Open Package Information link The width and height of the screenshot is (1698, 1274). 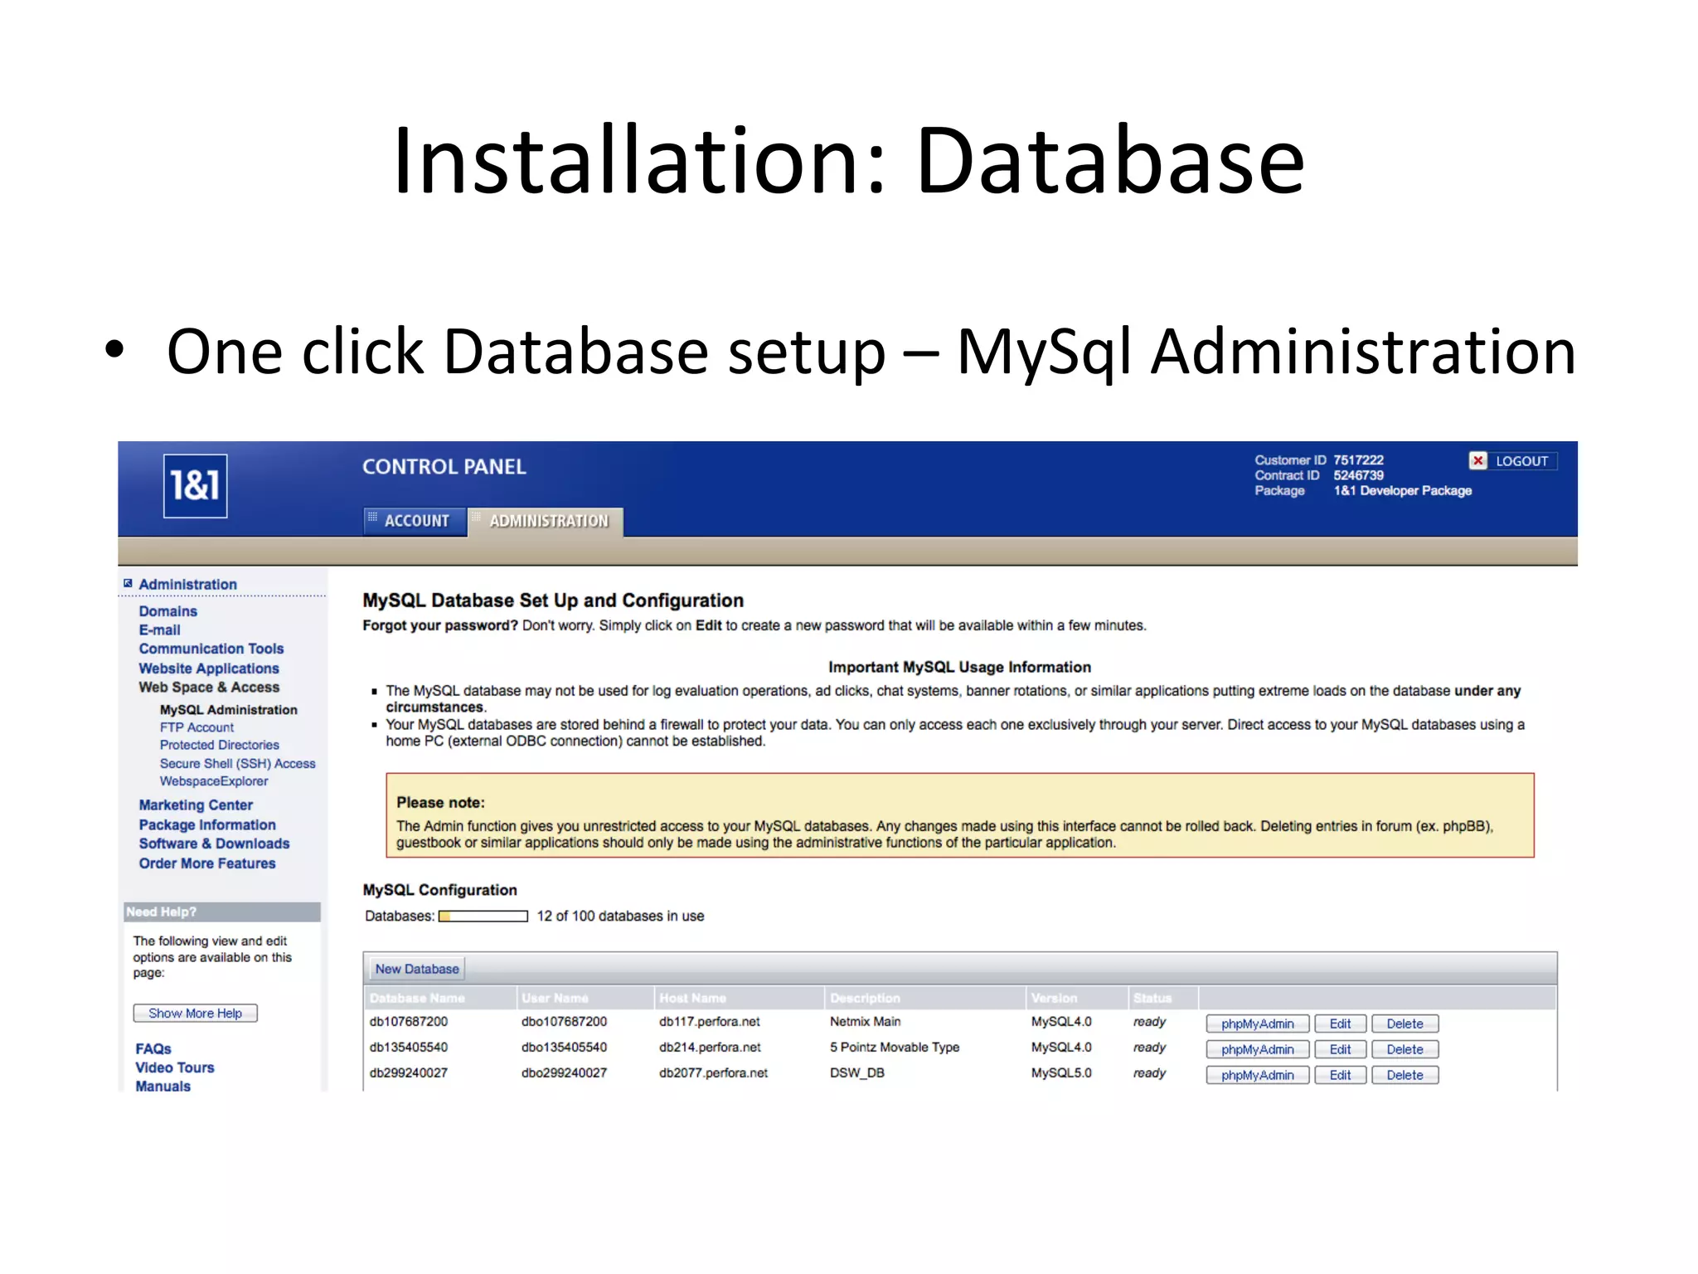click(x=206, y=825)
